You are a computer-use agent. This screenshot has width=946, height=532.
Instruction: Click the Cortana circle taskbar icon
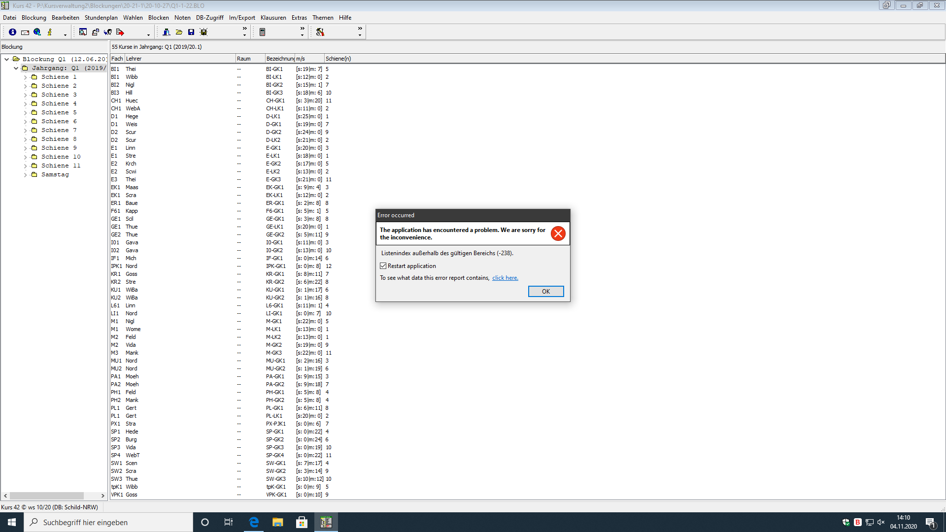(x=205, y=522)
